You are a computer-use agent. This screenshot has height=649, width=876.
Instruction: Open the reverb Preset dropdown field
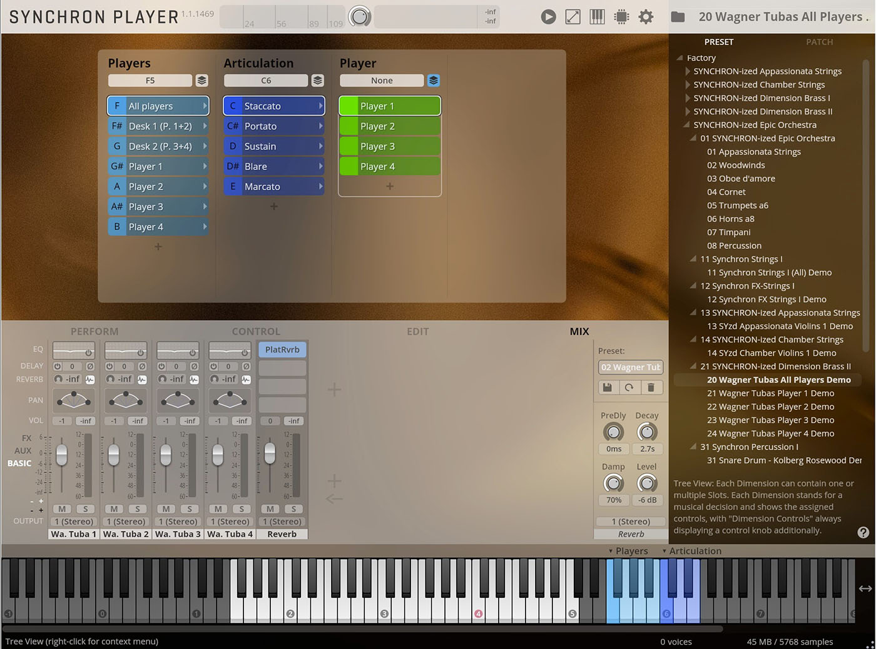click(x=631, y=367)
